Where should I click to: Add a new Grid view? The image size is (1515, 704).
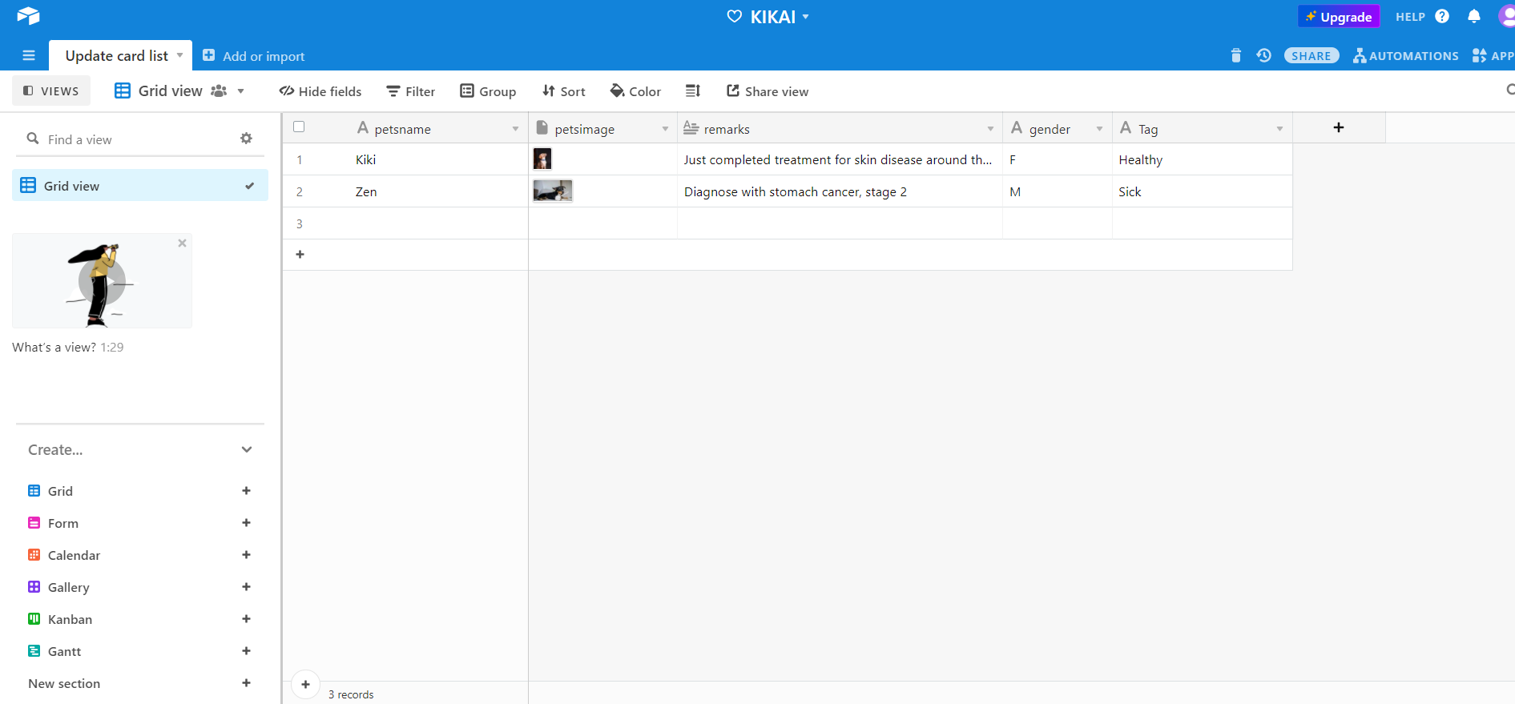click(x=246, y=491)
